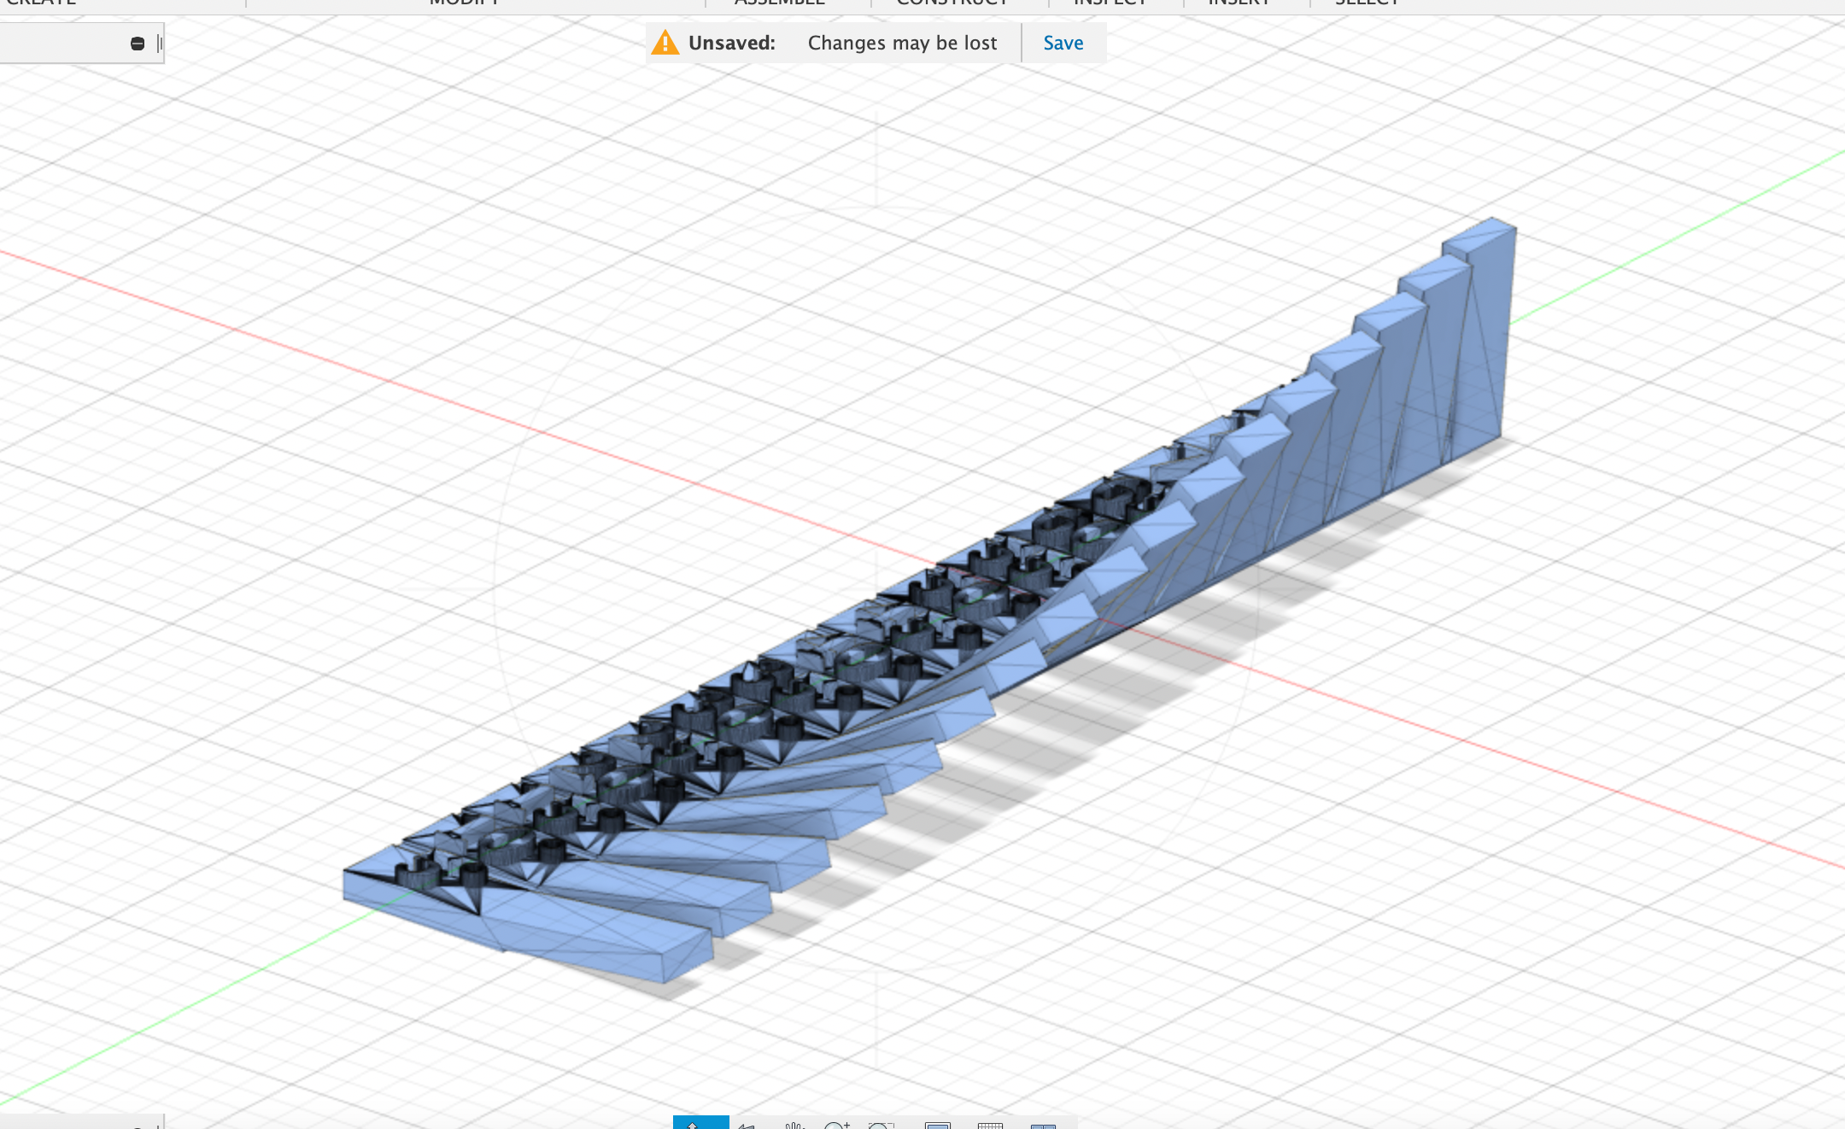Toggle the highlighted navigation mode button
The width and height of the screenshot is (1845, 1129).
pyautogui.click(x=700, y=1121)
